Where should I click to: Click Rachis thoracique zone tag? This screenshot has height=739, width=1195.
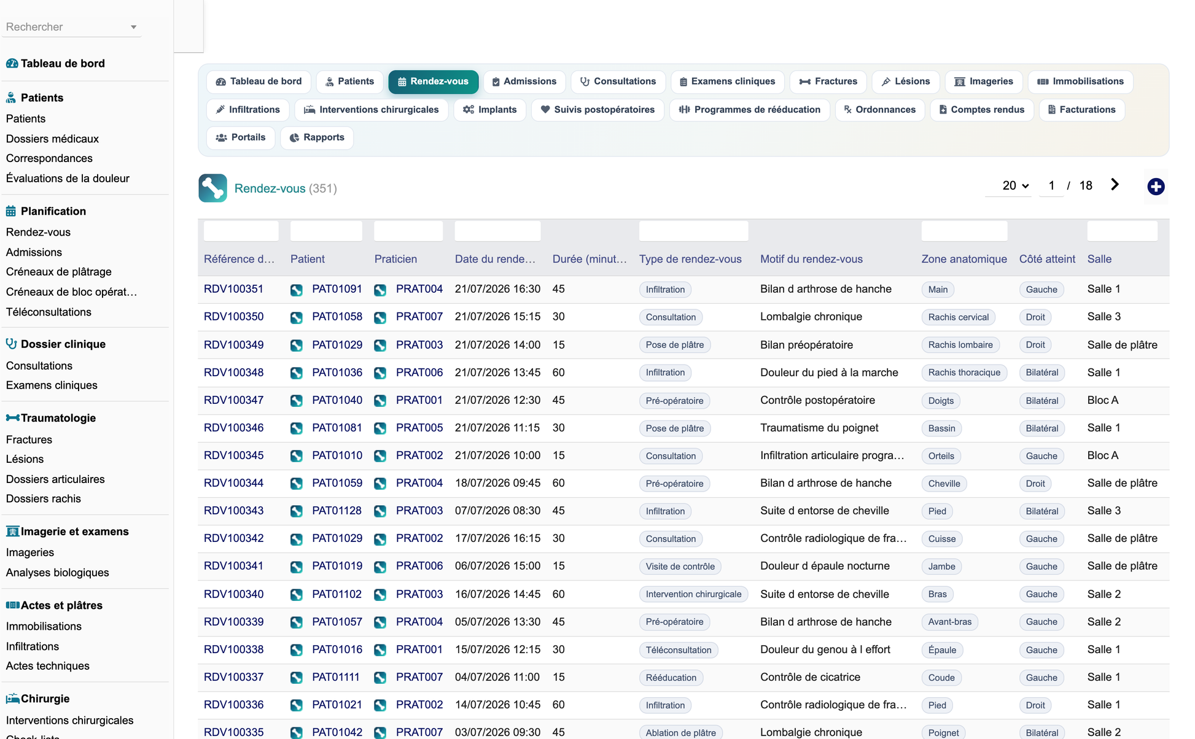click(964, 373)
